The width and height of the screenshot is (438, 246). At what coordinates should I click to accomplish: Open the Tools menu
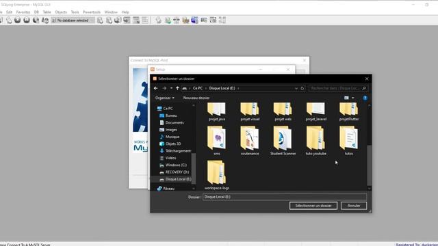(75, 12)
